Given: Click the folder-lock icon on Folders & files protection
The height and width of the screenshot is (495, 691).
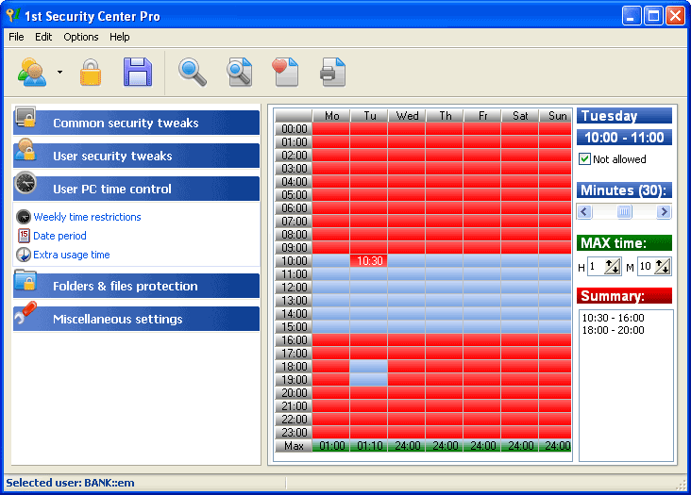Looking at the screenshot, I should tap(25, 280).
